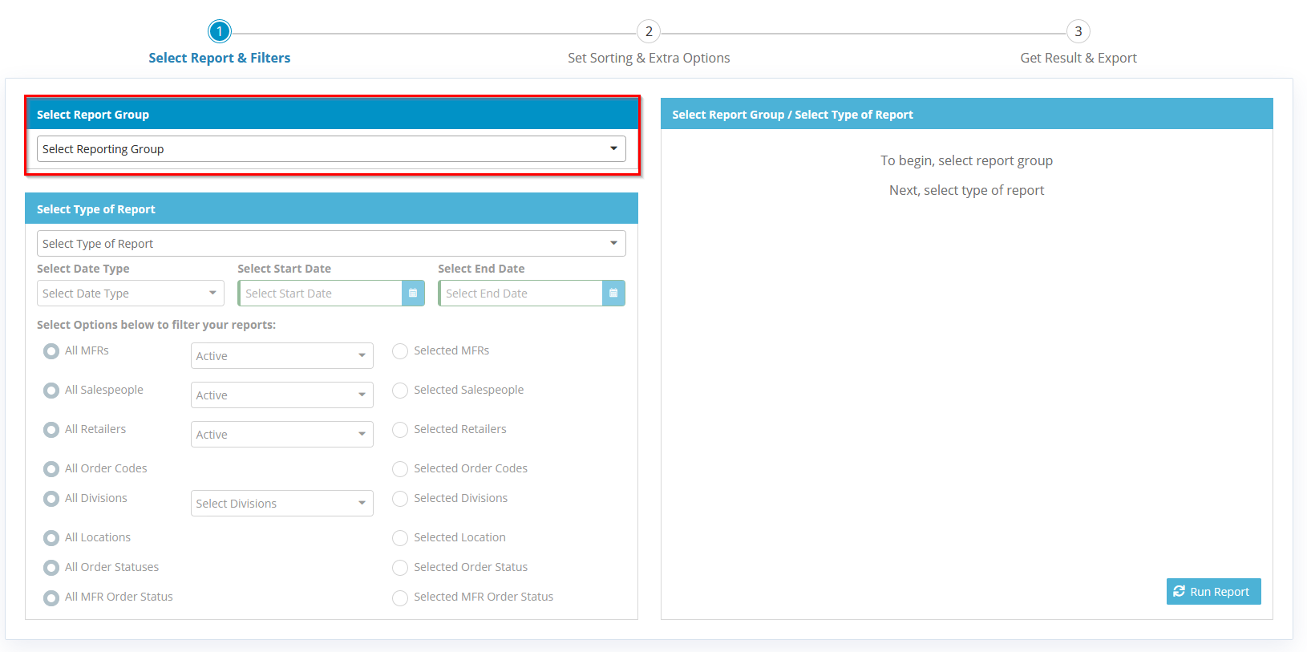Select the Selected Retailers radio button
1307x652 pixels.
400,430
